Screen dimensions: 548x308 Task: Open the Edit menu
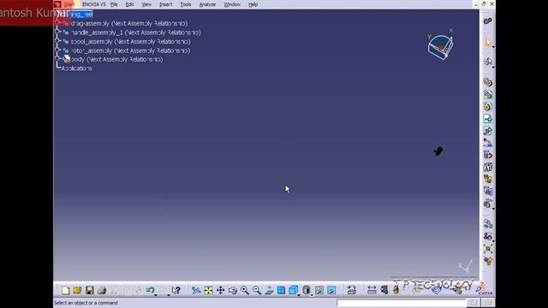129,4
